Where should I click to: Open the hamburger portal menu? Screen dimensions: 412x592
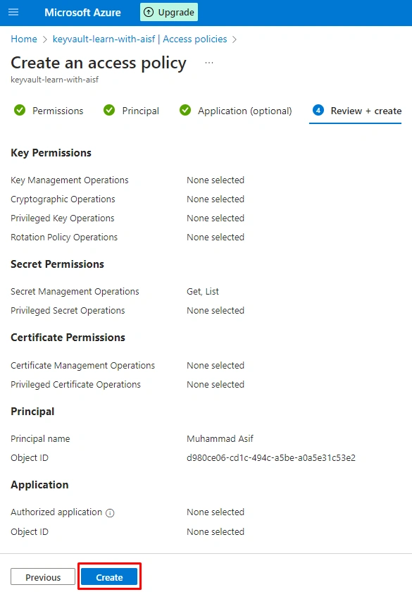tap(13, 12)
